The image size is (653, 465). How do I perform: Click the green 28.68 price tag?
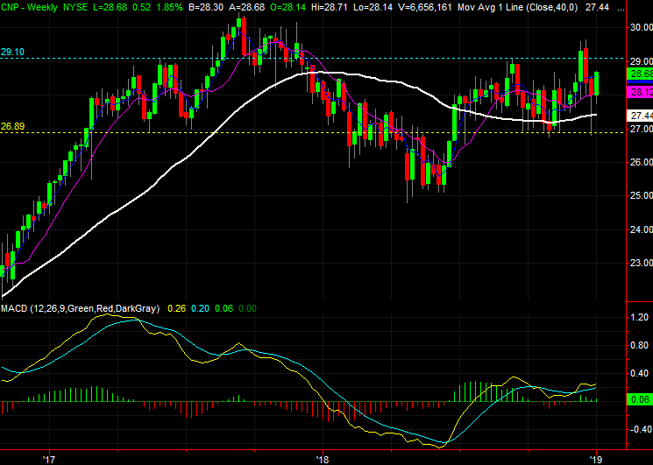641,74
